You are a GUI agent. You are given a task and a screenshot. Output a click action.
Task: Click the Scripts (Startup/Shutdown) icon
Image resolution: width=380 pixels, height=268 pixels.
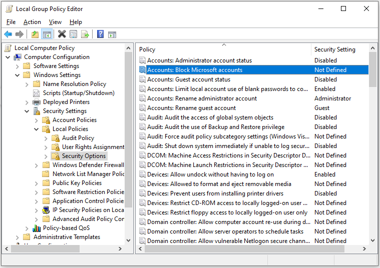pyautogui.click(x=37, y=93)
